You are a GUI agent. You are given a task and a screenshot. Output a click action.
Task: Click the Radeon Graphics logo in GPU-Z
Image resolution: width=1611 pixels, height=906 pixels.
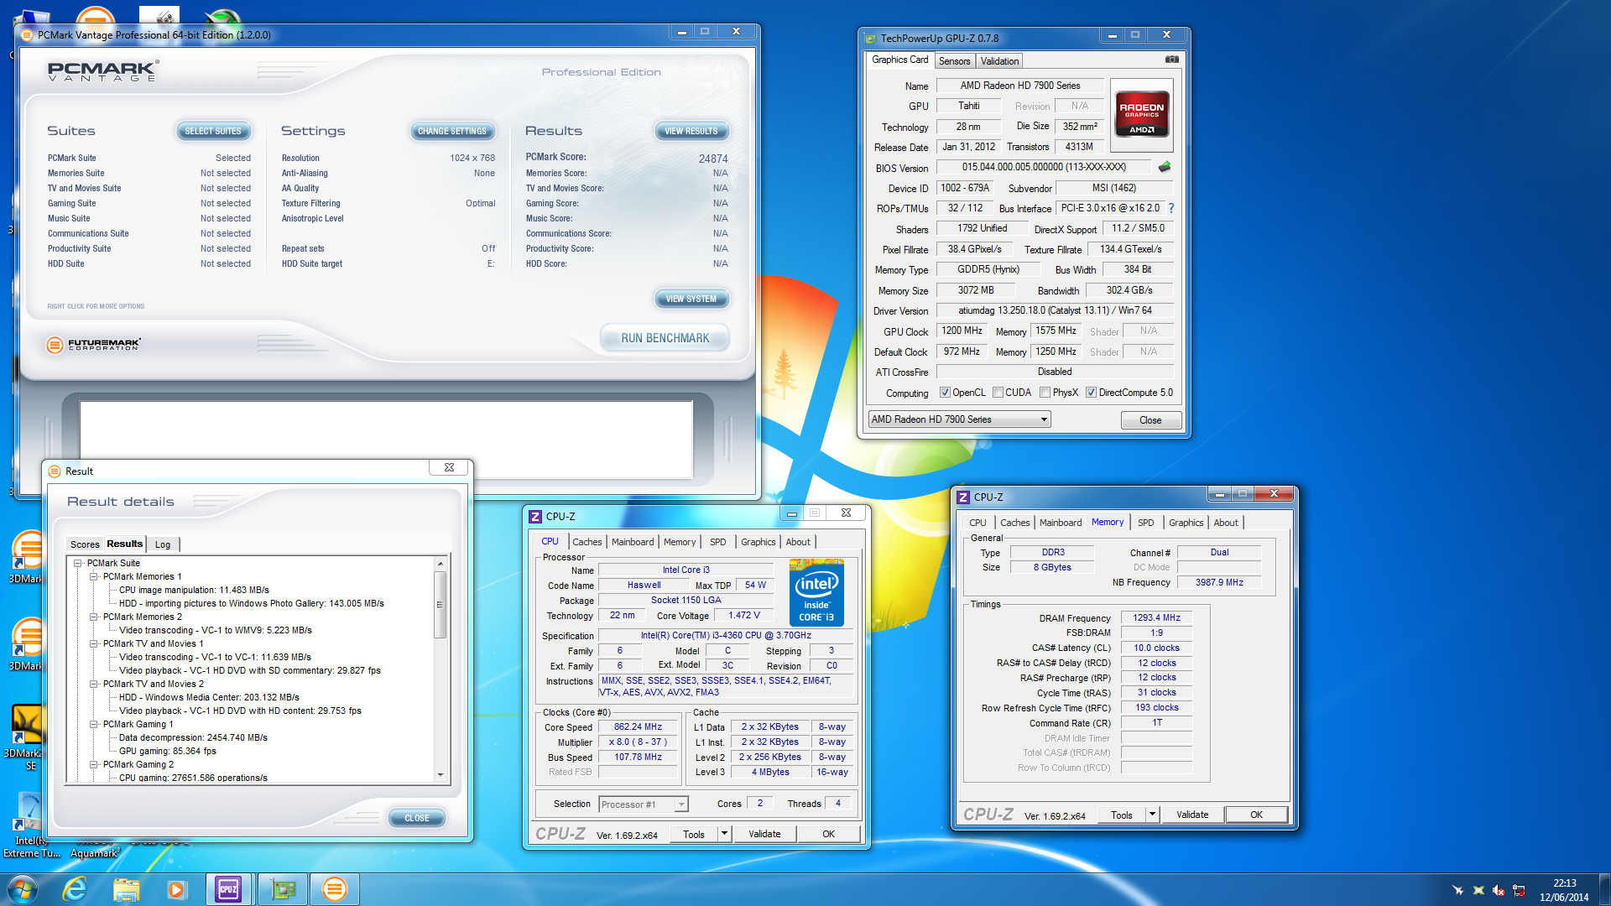point(1141,114)
